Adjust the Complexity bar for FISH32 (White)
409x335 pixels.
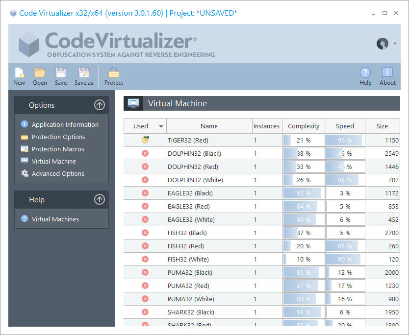pos(303,259)
